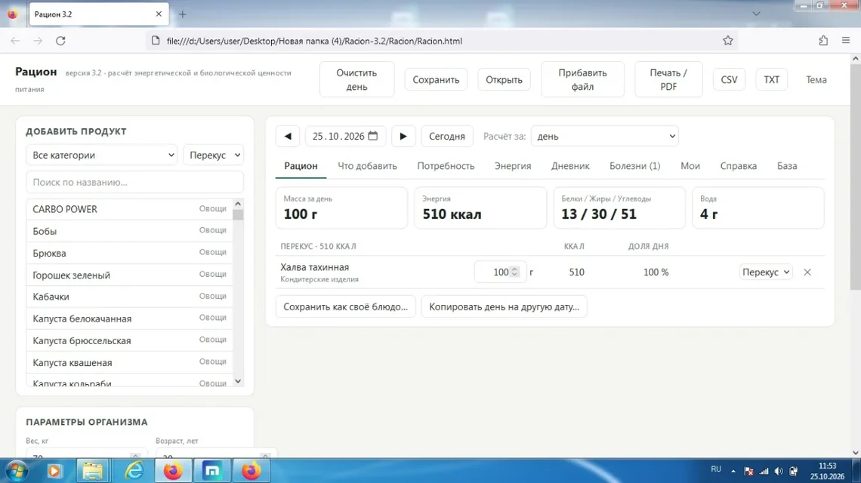This screenshot has height=483, width=861.
Task: Click Печать / PDF button
Action: (x=668, y=79)
